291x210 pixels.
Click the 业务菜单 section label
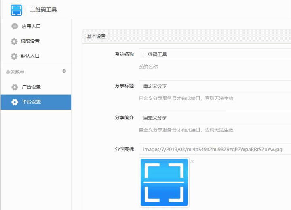click(x=15, y=72)
